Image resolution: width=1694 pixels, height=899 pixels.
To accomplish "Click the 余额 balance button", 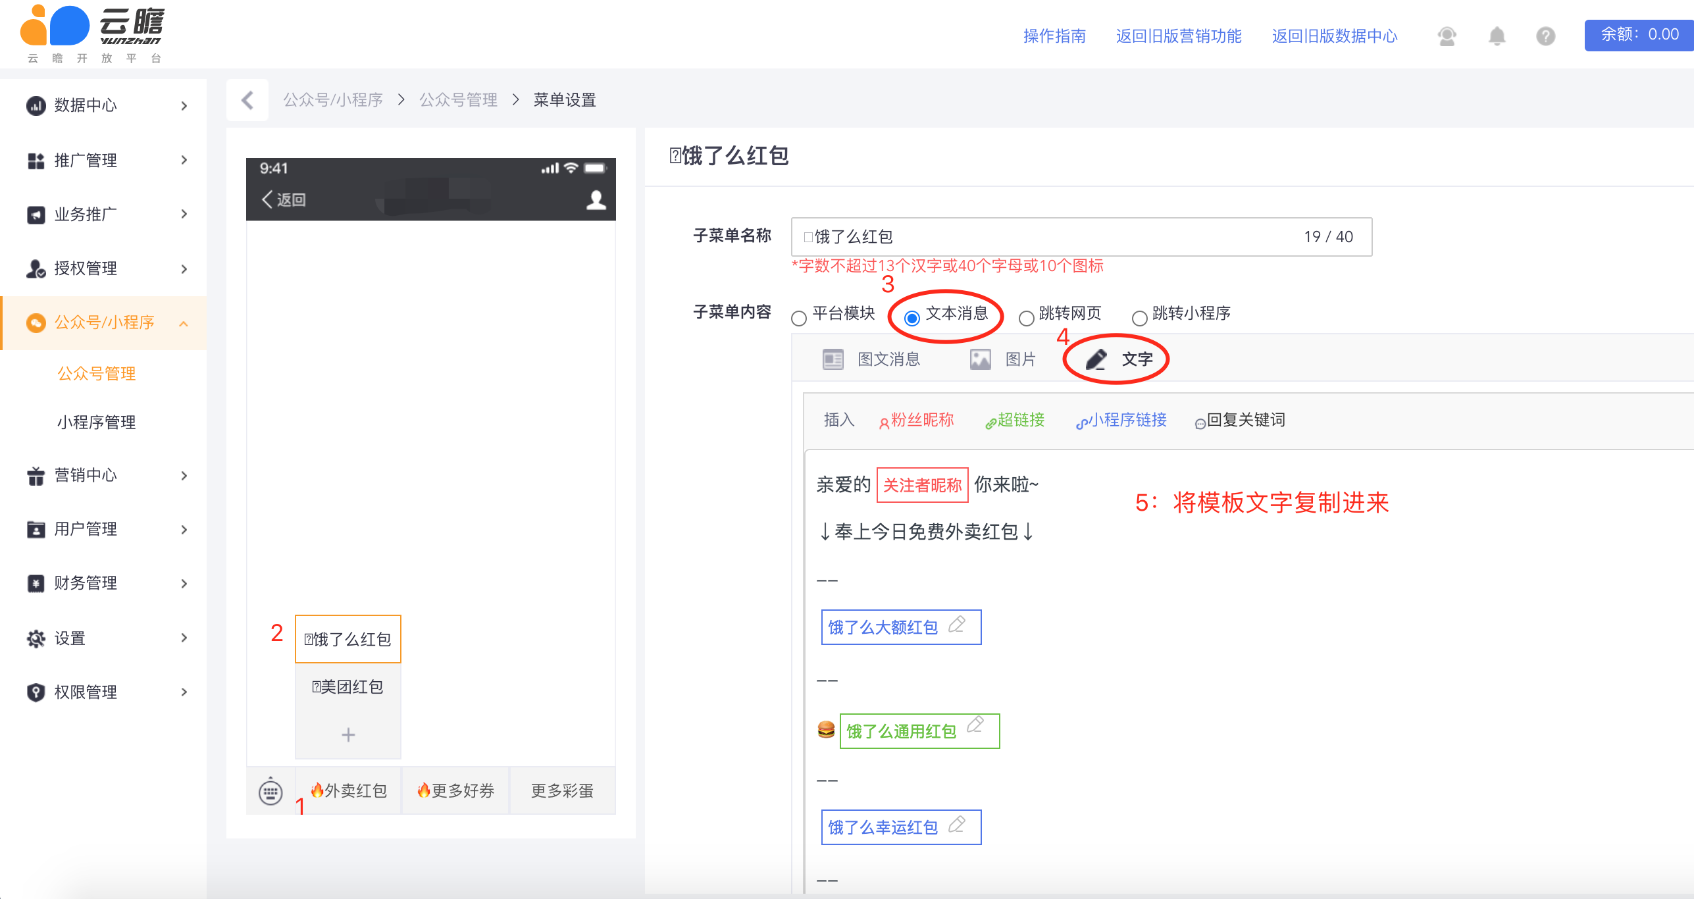I will (x=1639, y=35).
